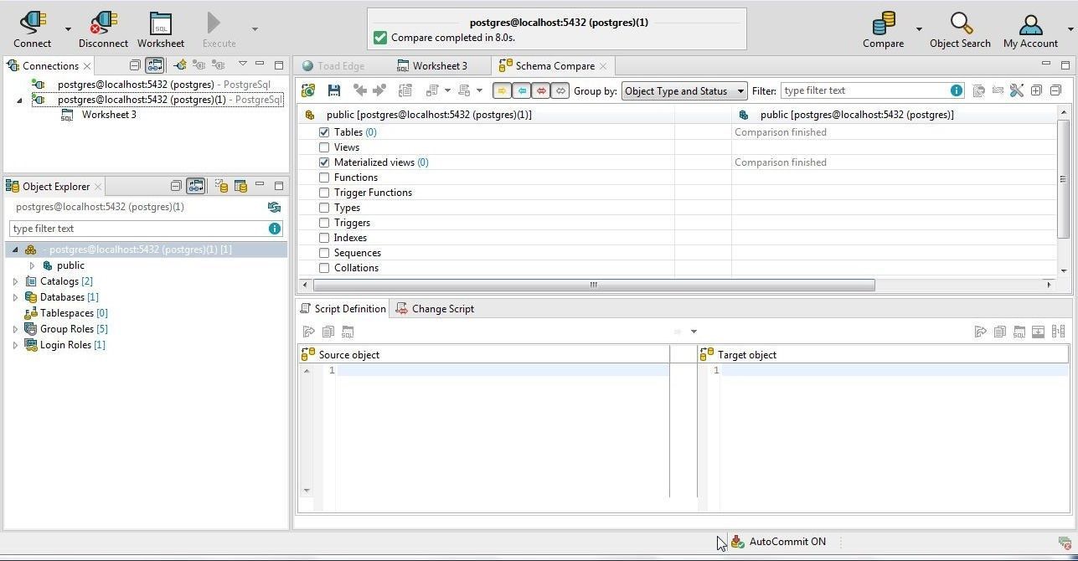
Task: Click the Object Explorer filter info icon
Action: tap(274, 229)
